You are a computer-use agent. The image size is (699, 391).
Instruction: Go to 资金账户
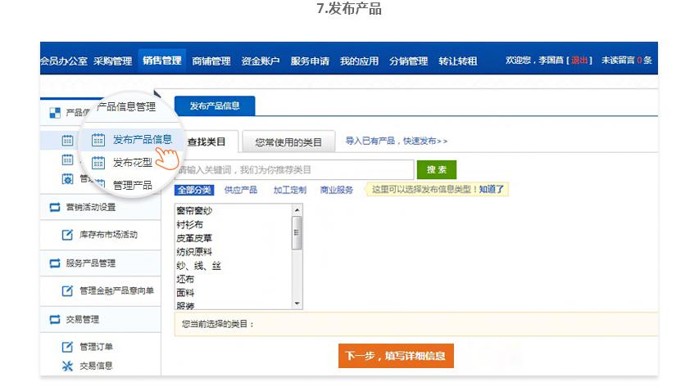pos(261,61)
